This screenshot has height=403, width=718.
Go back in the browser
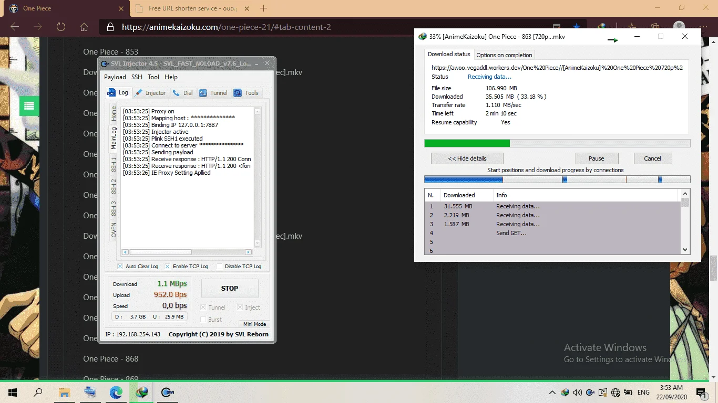(15, 27)
